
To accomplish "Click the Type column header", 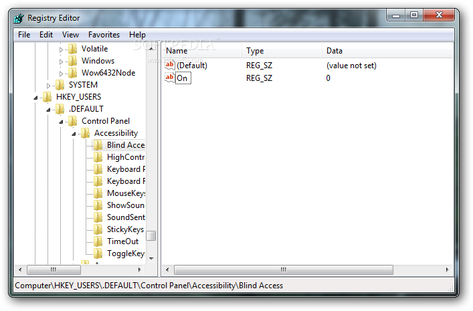I will point(282,51).
